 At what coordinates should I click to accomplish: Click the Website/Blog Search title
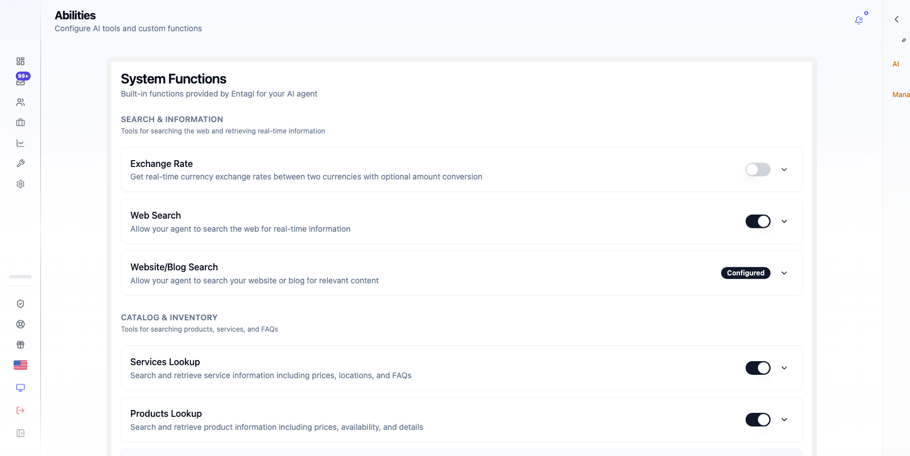[x=174, y=267]
